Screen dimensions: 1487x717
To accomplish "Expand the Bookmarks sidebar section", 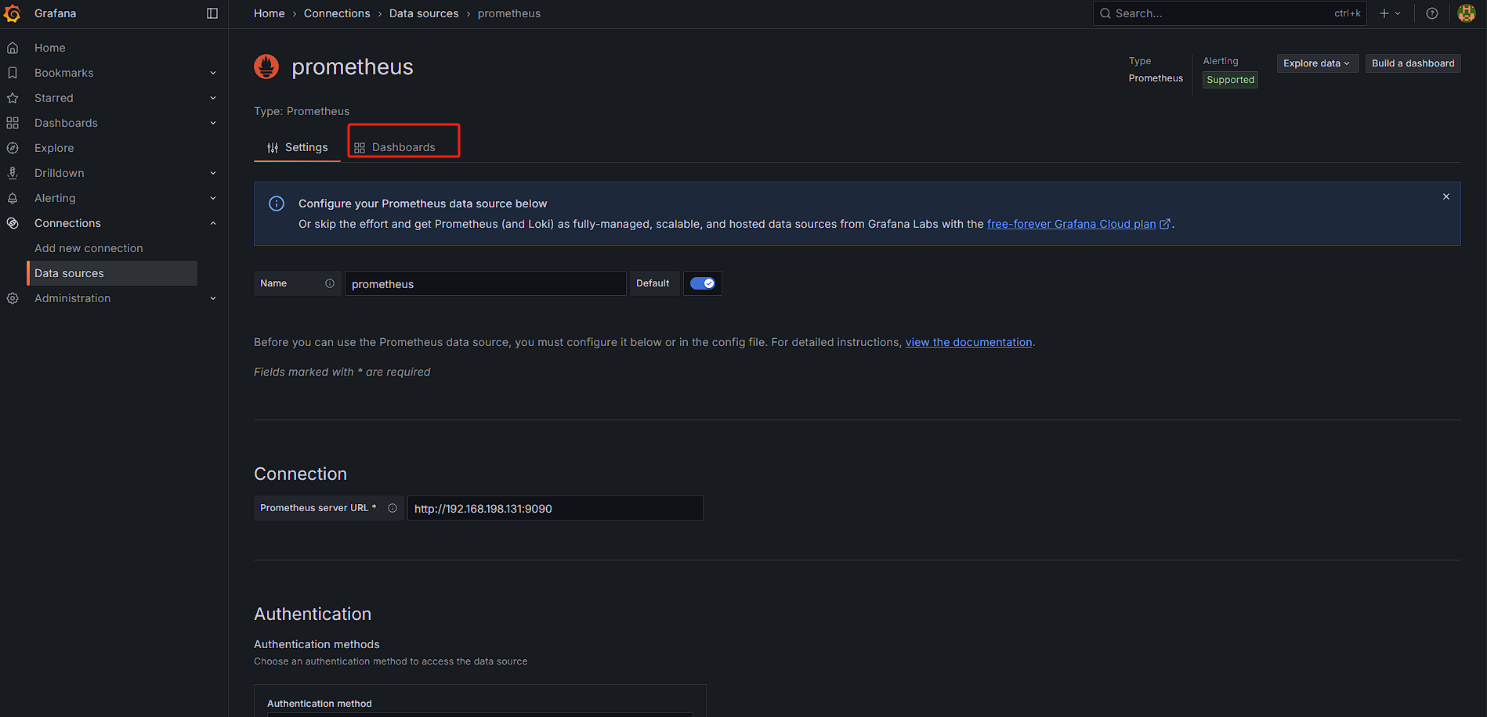I will [x=213, y=73].
